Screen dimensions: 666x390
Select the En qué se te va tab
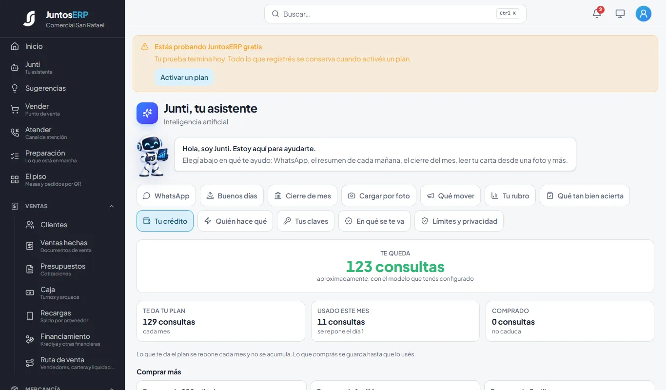click(374, 221)
